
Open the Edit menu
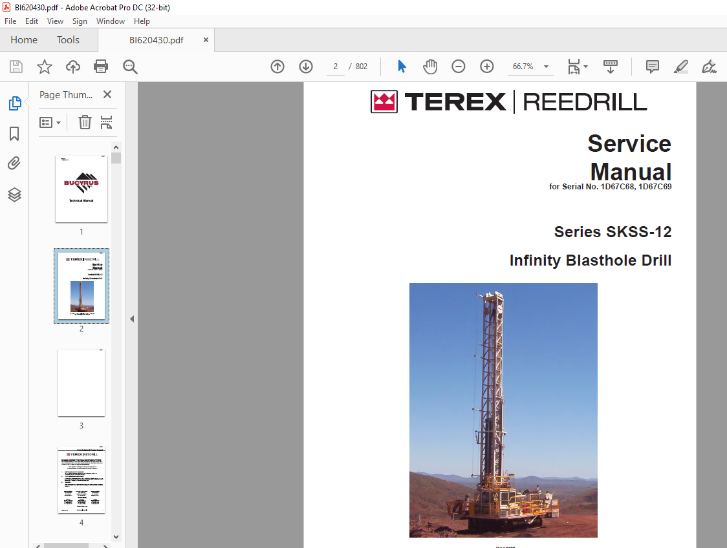(x=32, y=21)
